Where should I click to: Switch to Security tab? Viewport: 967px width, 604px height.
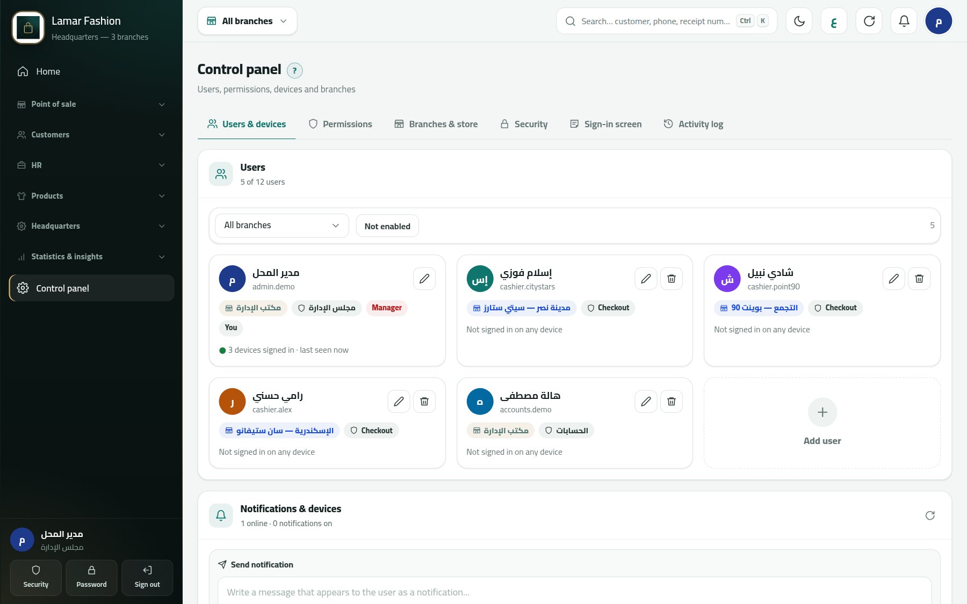[x=524, y=124]
